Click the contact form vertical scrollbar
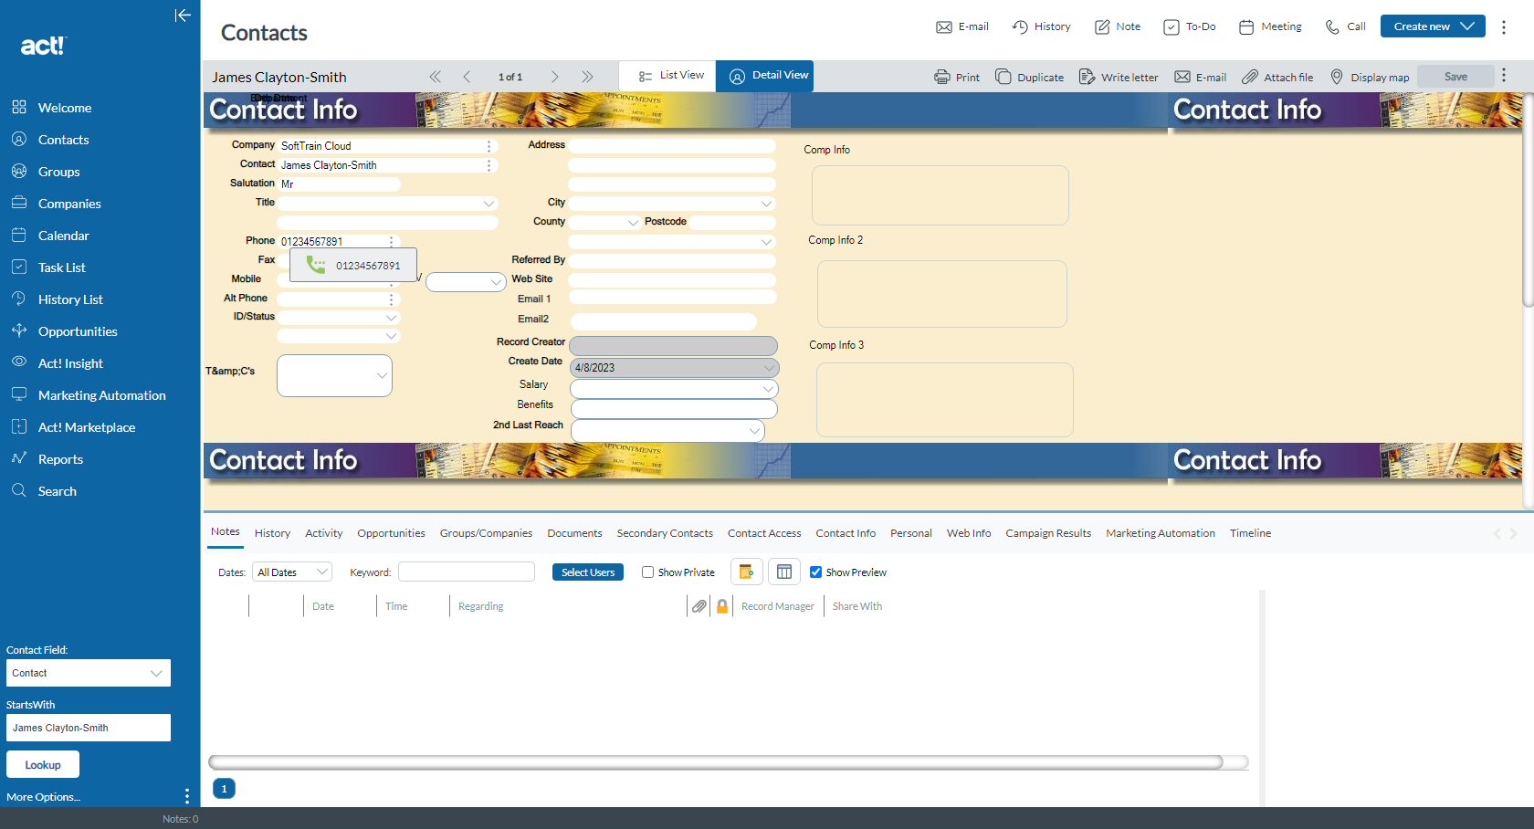Viewport: 1534px width, 829px height. (1528, 201)
